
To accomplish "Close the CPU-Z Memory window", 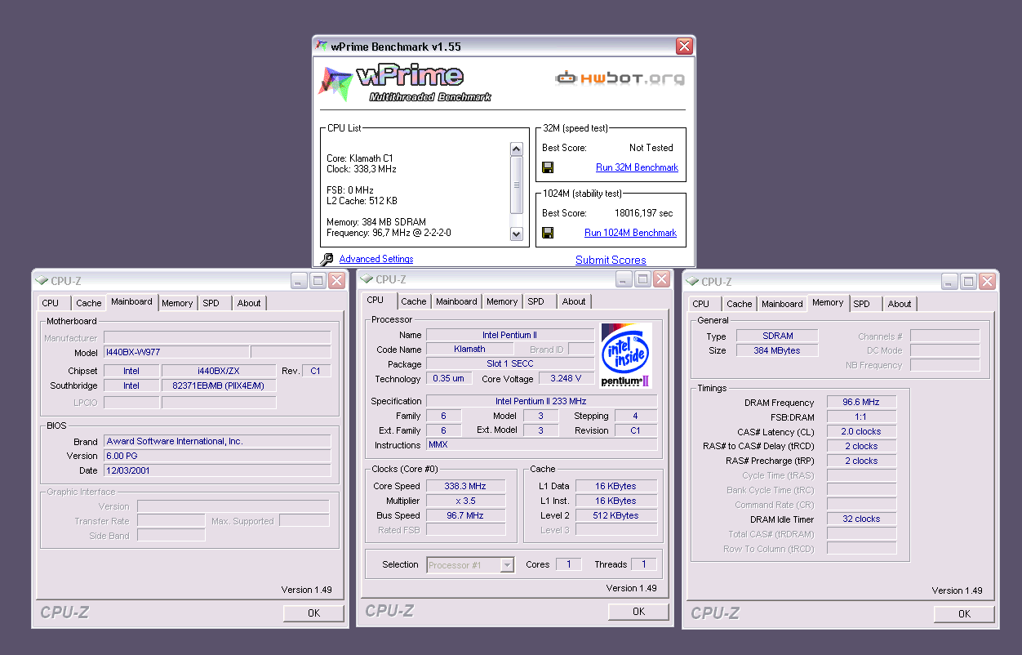I will (x=987, y=281).
